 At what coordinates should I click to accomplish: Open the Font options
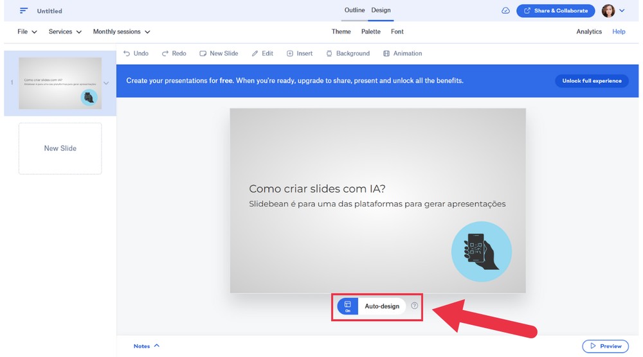pyautogui.click(x=397, y=31)
